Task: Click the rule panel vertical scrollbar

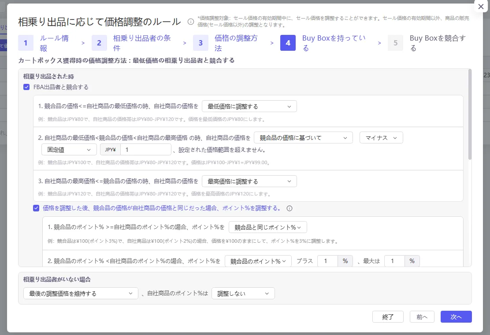Action: [470, 115]
